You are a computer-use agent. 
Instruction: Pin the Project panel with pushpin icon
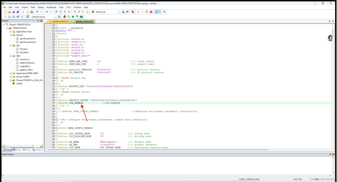click(38, 21)
